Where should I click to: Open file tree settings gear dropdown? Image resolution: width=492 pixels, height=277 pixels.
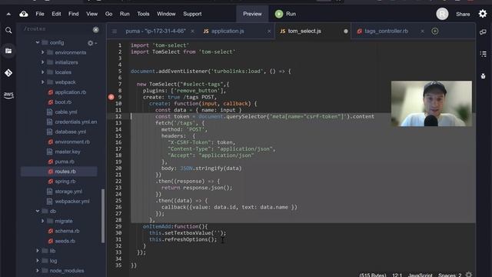pyautogui.click(x=91, y=43)
